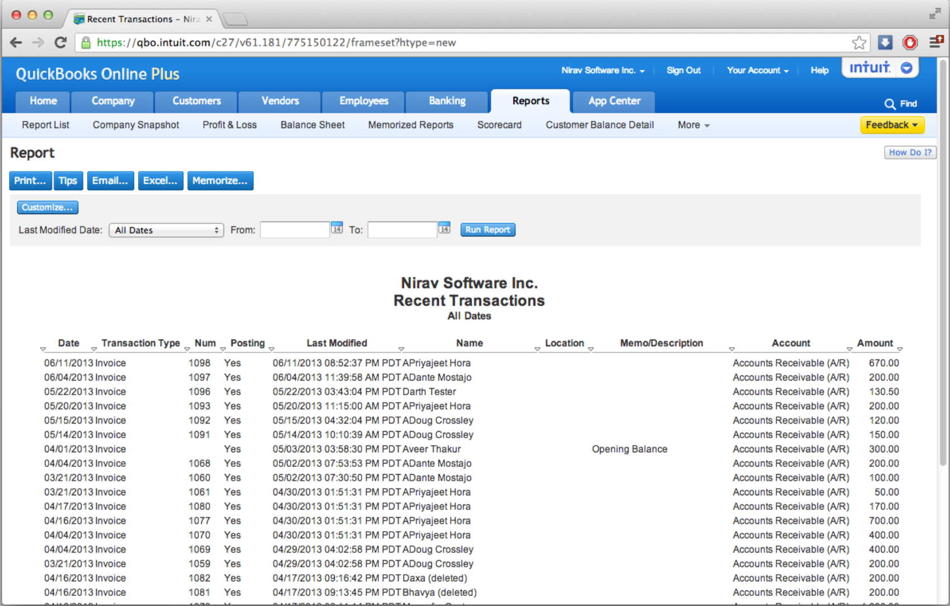Click the red round extension icon
The width and height of the screenshot is (950, 606).
coord(910,42)
